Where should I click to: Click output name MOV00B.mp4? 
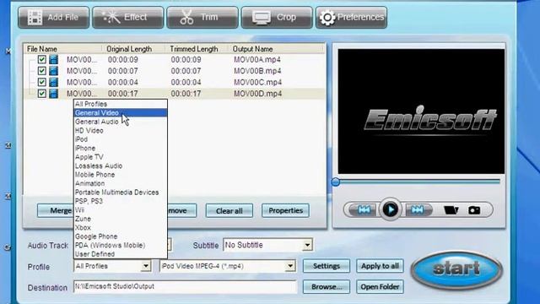click(x=257, y=71)
